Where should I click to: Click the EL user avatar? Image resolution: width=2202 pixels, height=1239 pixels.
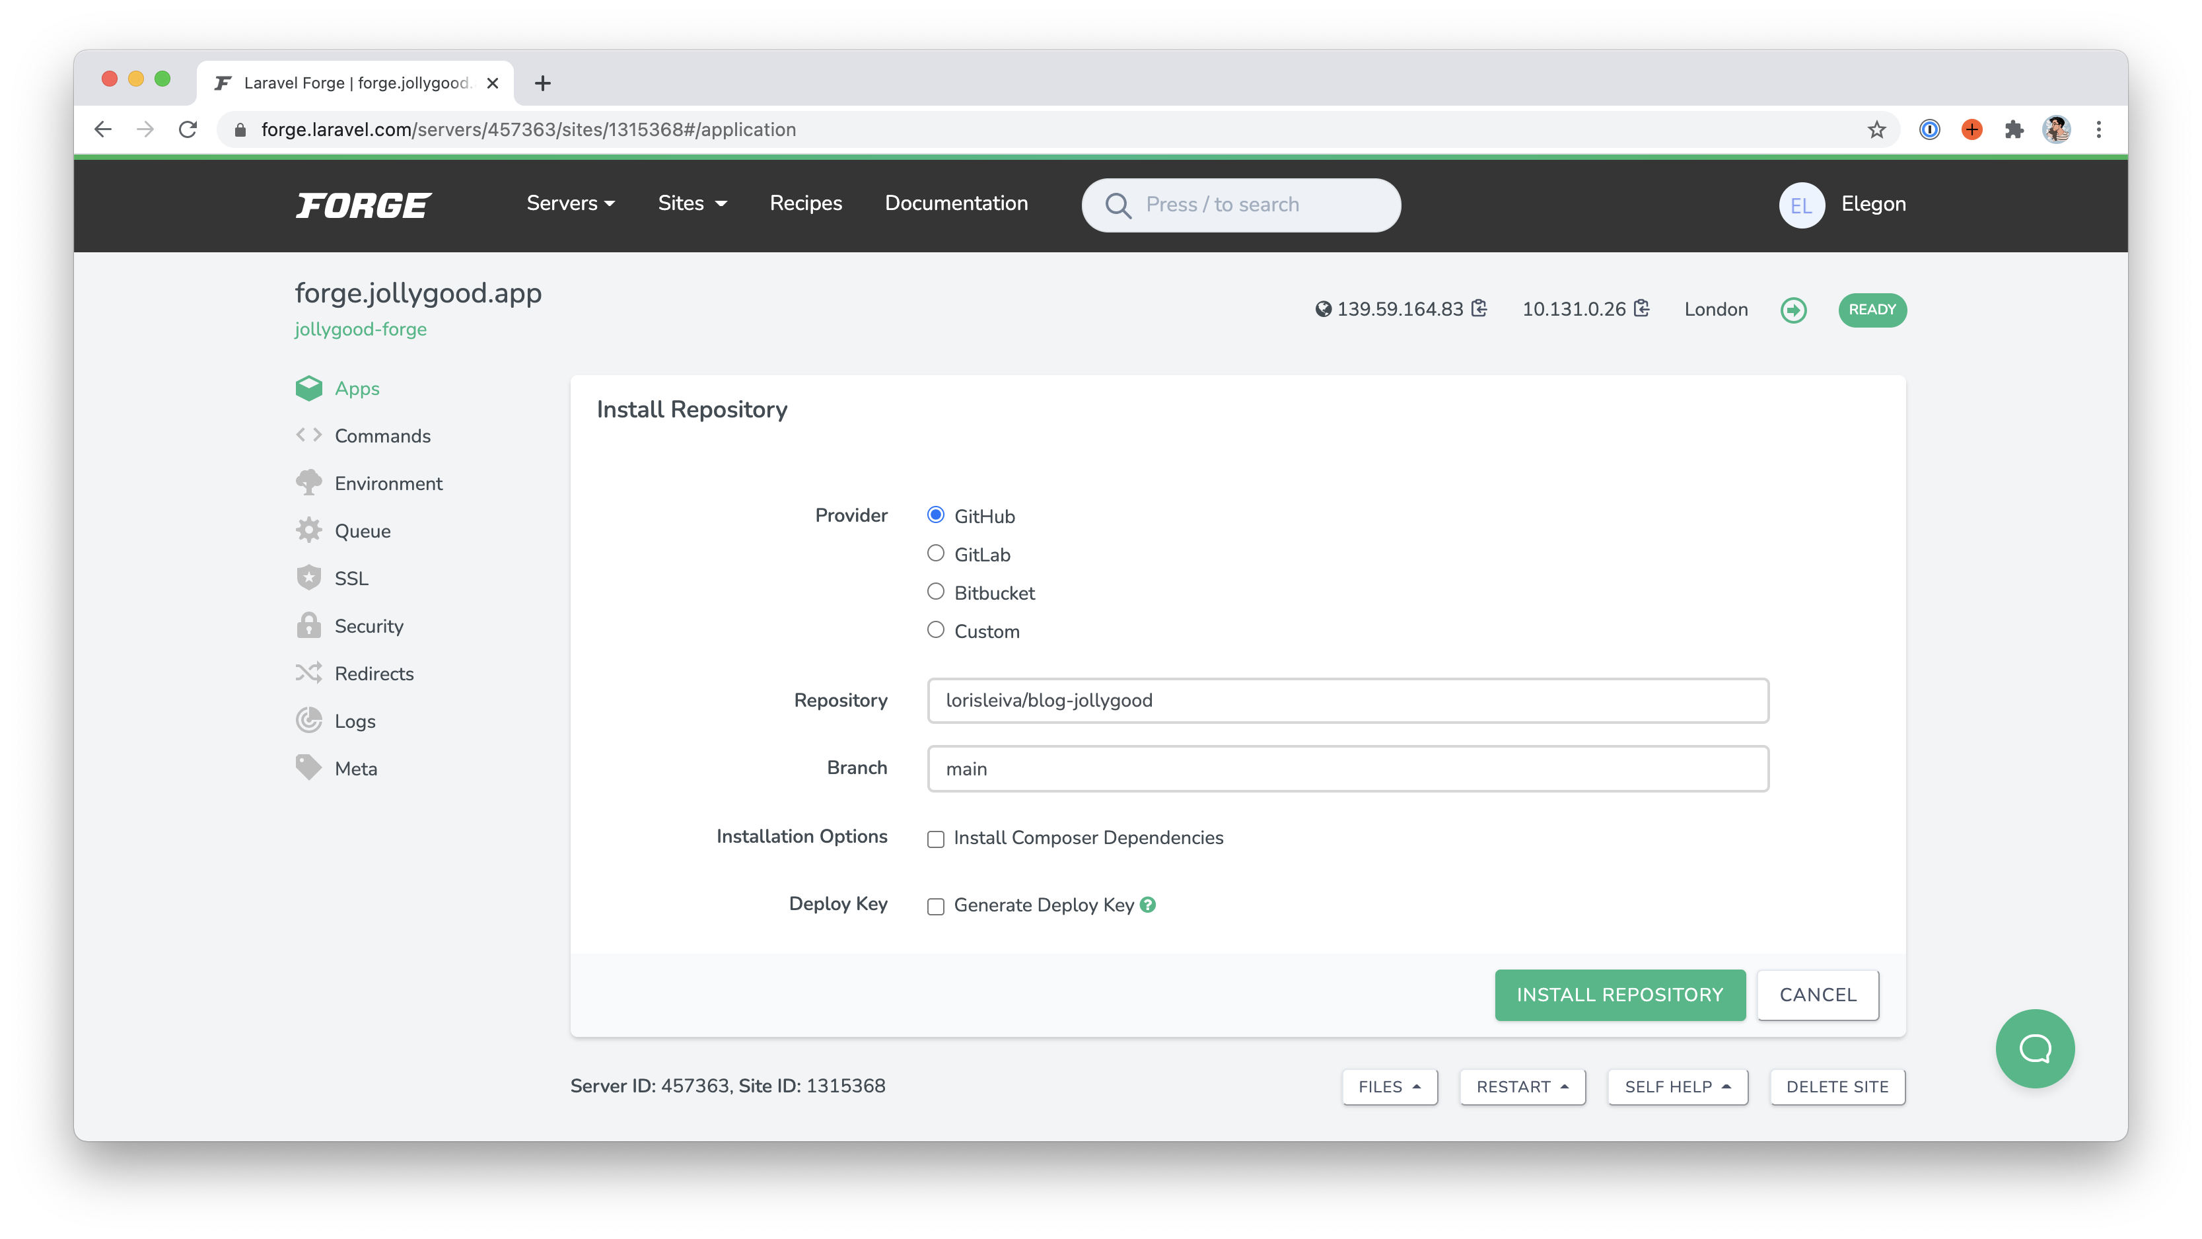click(x=1801, y=205)
